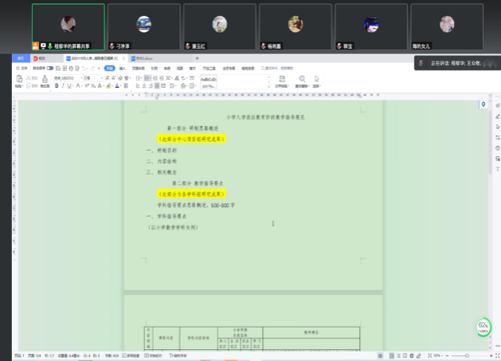Add a new document tab with plus

pyautogui.click(x=198, y=58)
